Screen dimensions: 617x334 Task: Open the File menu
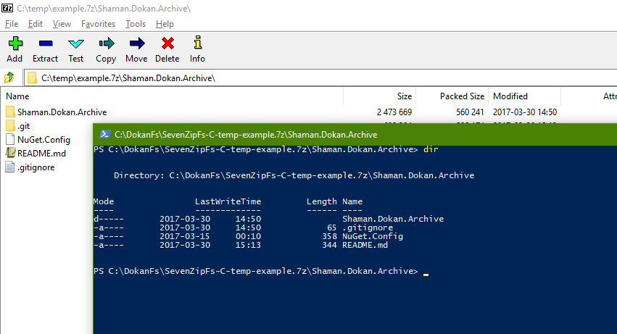(12, 24)
